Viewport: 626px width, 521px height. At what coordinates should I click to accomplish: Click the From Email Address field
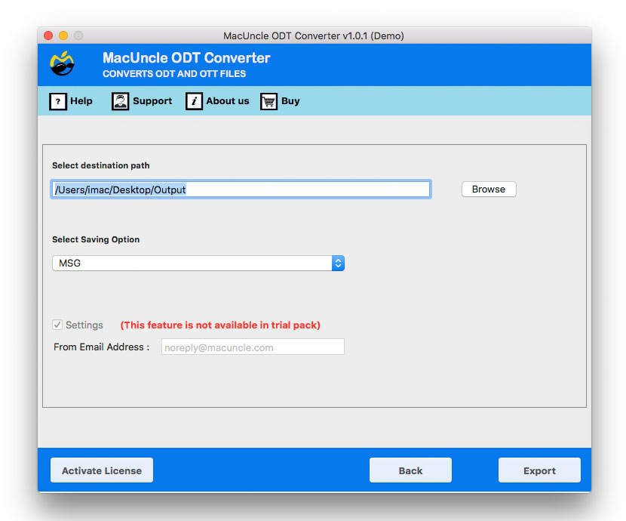point(253,347)
